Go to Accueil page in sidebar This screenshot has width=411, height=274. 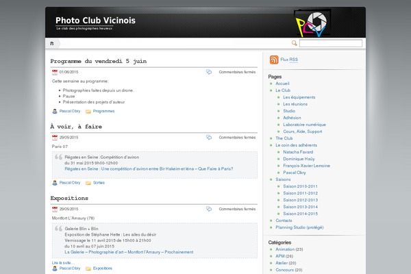point(282,84)
